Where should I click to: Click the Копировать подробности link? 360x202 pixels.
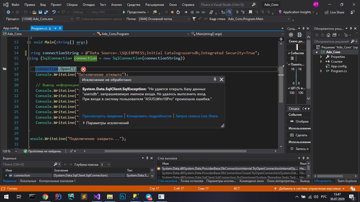coord(149,116)
